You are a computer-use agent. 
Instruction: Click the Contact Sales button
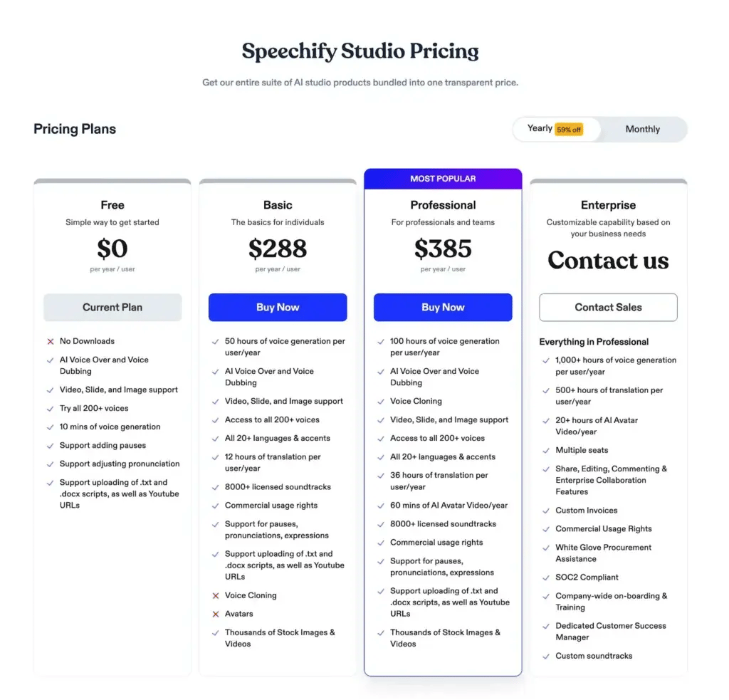click(x=608, y=308)
